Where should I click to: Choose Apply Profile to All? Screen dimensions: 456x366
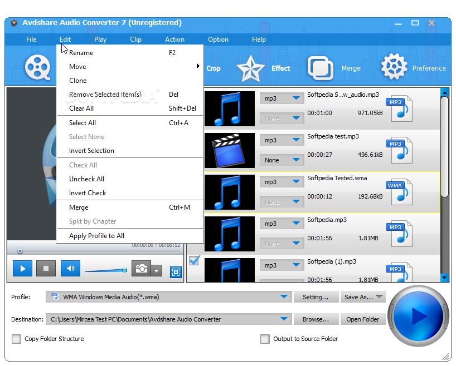click(130, 236)
